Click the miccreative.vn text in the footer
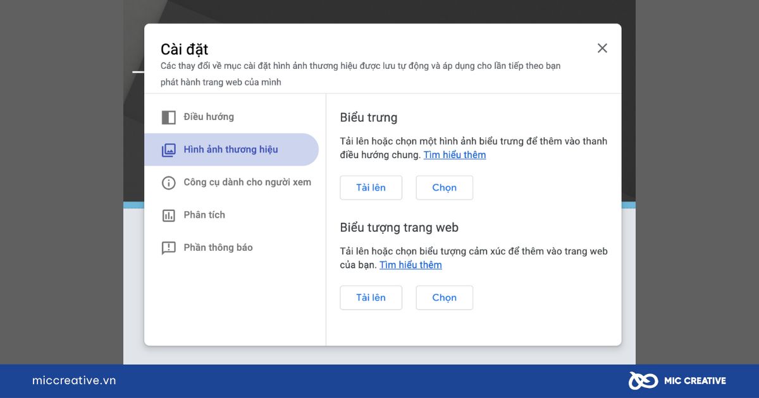The width and height of the screenshot is (759, 398). click(74, 380)
